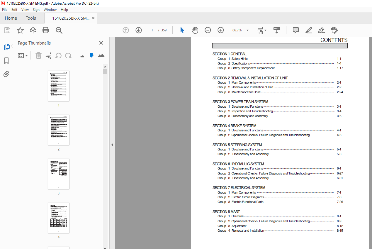The height and width of the screenshot is (249, 372).
Task: Enlarge thumbnail size large mountain icon
Action: 101,55
